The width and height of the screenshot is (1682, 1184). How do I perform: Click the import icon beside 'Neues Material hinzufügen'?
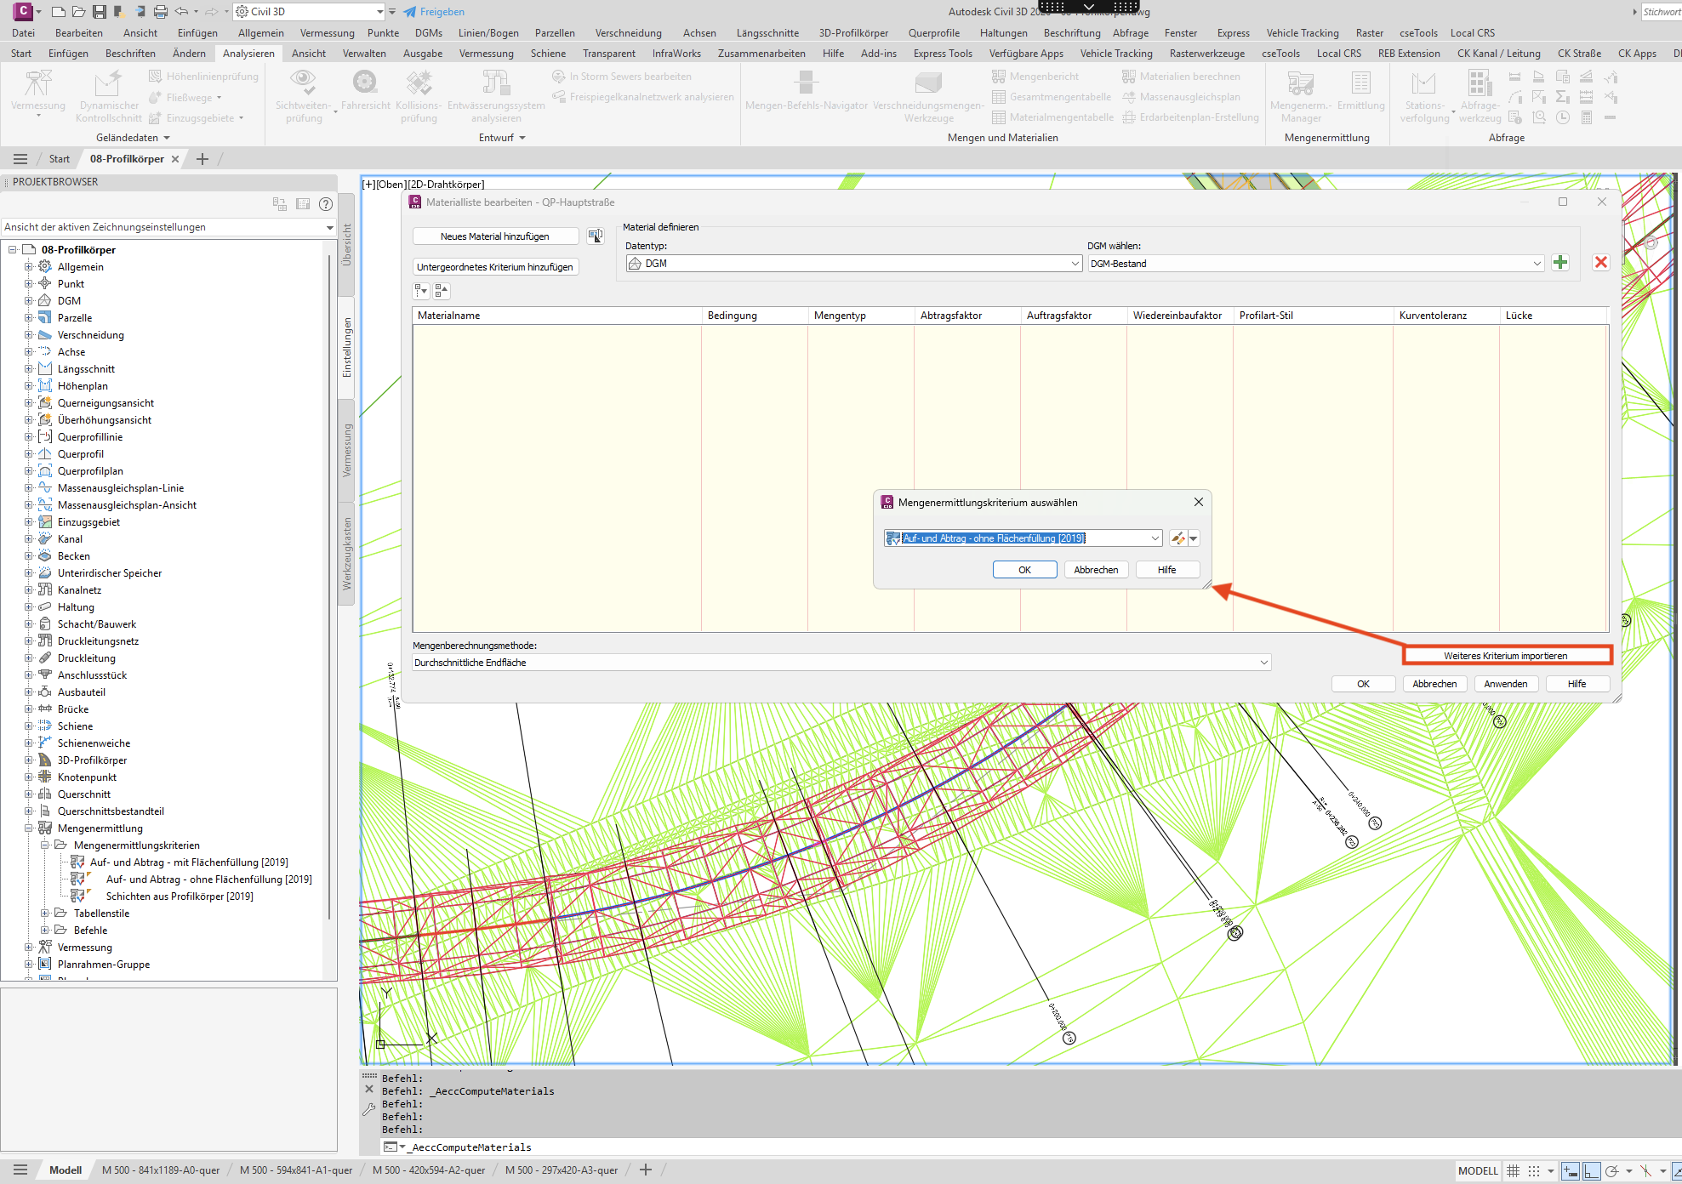pos(596,236)
